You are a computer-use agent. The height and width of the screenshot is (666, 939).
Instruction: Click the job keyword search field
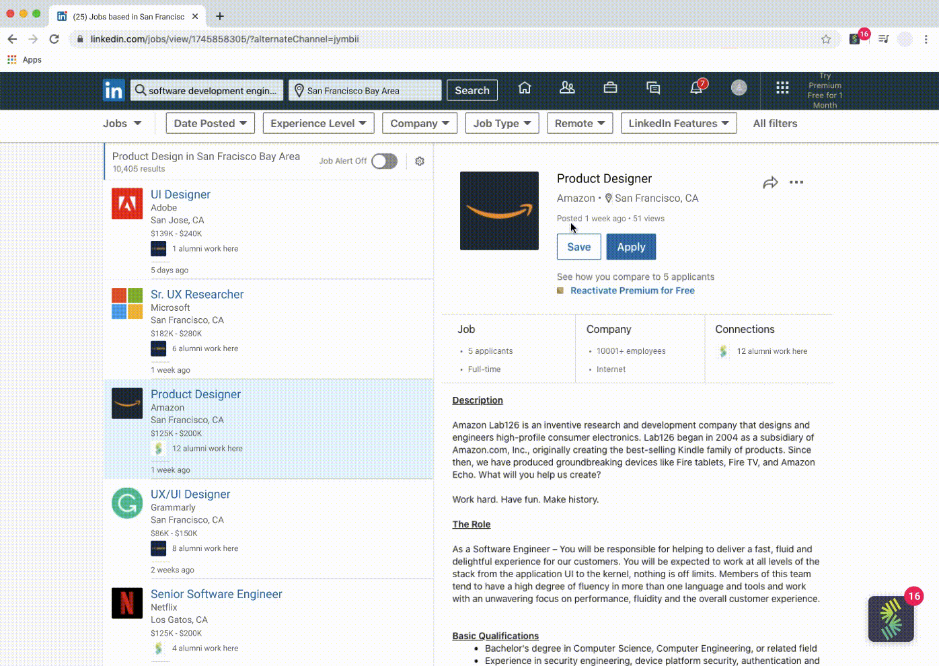click(x=207, y=90)
